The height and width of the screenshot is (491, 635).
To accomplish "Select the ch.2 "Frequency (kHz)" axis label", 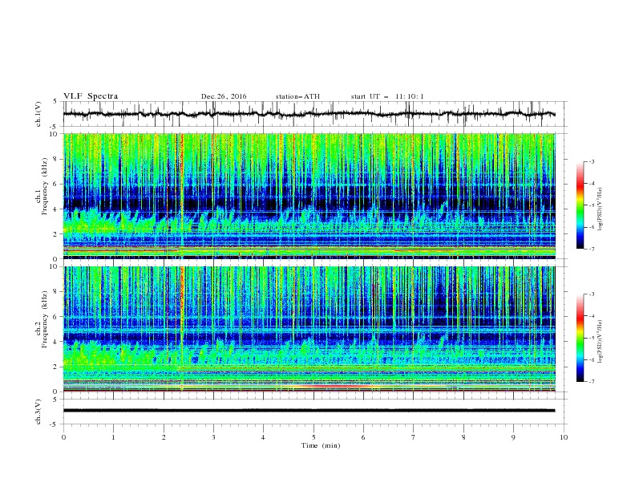I will point(45,319).
